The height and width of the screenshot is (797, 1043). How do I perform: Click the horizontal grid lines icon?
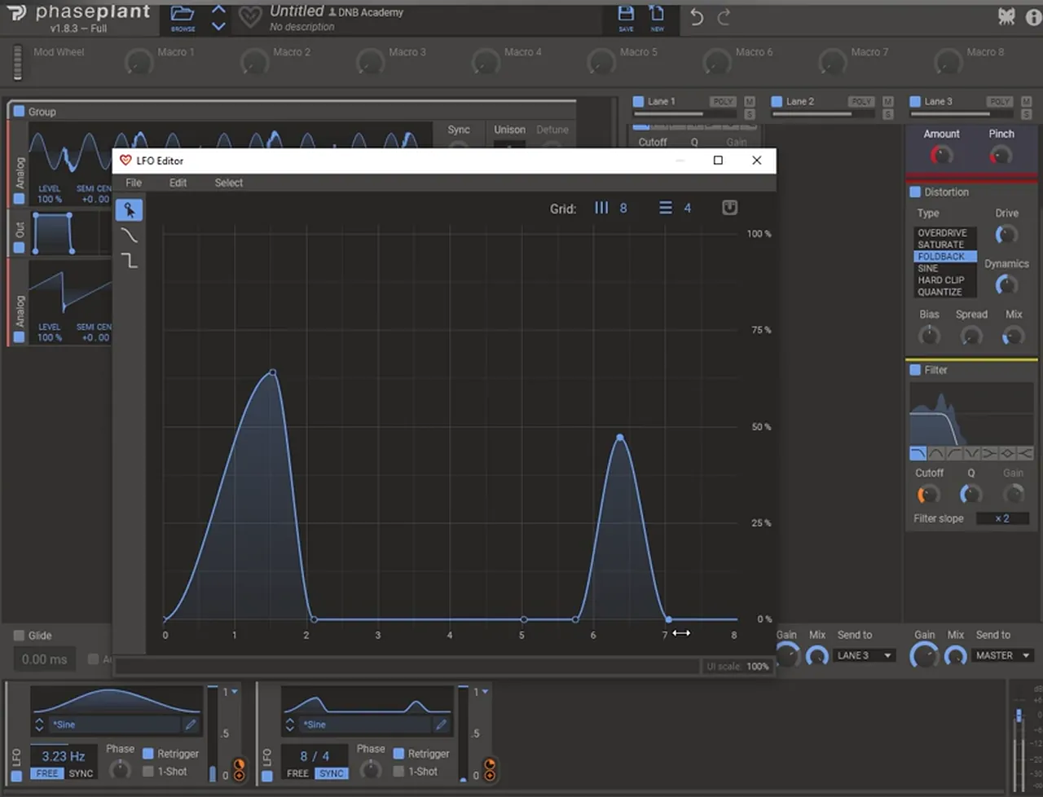666,208
